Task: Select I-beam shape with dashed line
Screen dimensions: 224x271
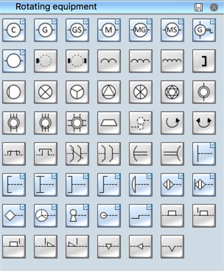Action: pos(46,185)
